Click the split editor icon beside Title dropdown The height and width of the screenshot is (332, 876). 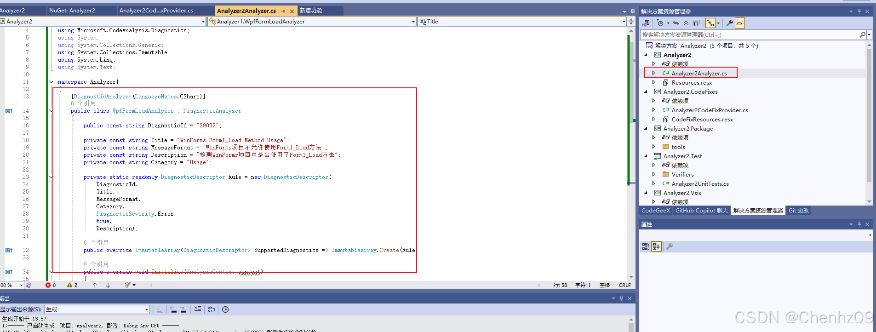[x=631, y=21]
